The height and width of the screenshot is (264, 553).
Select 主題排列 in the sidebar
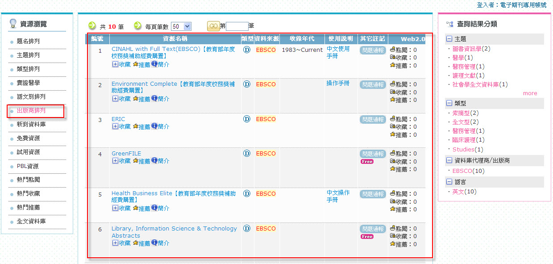(x=28, y=55)
